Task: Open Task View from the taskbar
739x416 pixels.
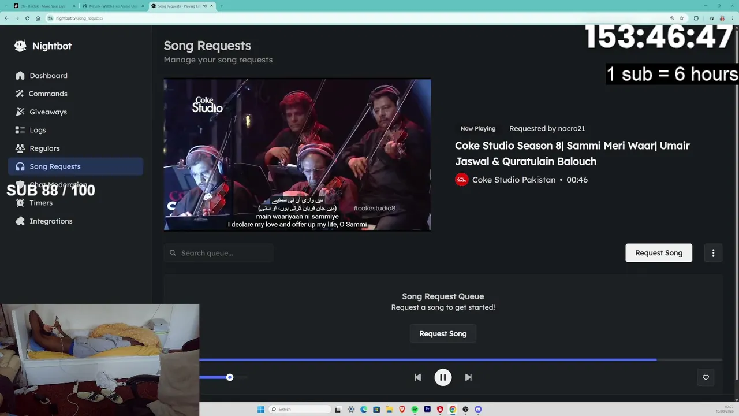Action: (x=338, y=409)
